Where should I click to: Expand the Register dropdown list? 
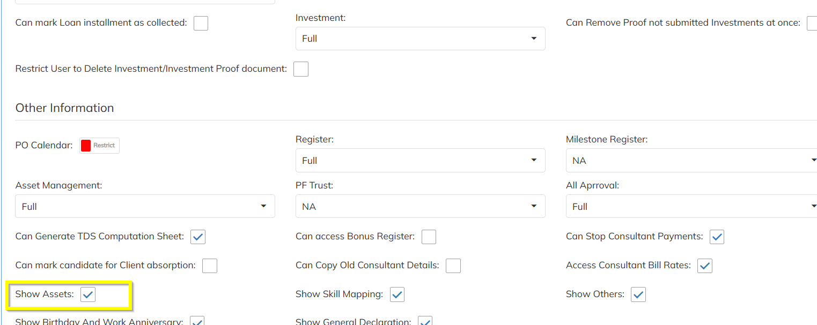click(x=420, y=161)
